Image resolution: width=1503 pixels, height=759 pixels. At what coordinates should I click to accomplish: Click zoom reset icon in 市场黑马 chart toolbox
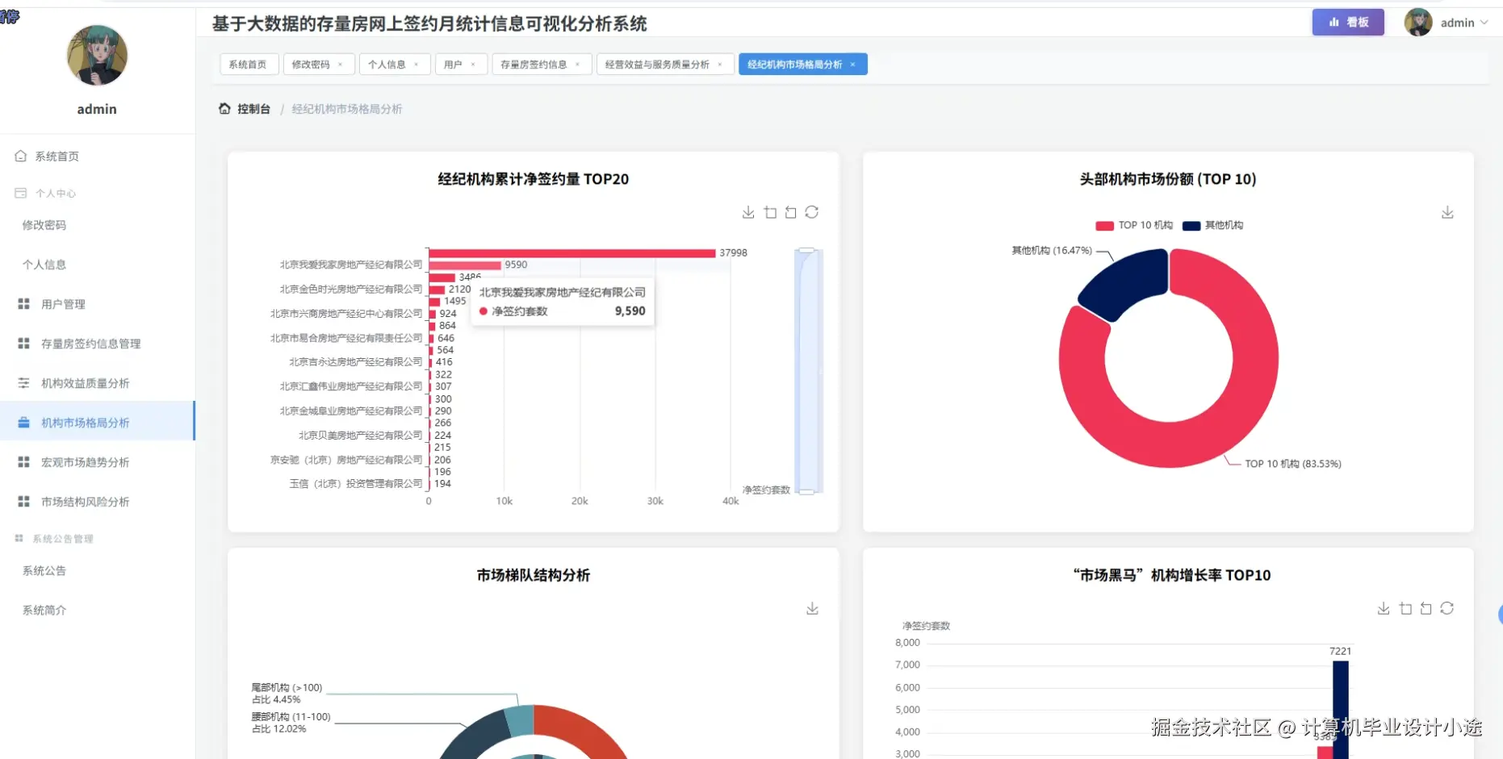click(1426, 608)
